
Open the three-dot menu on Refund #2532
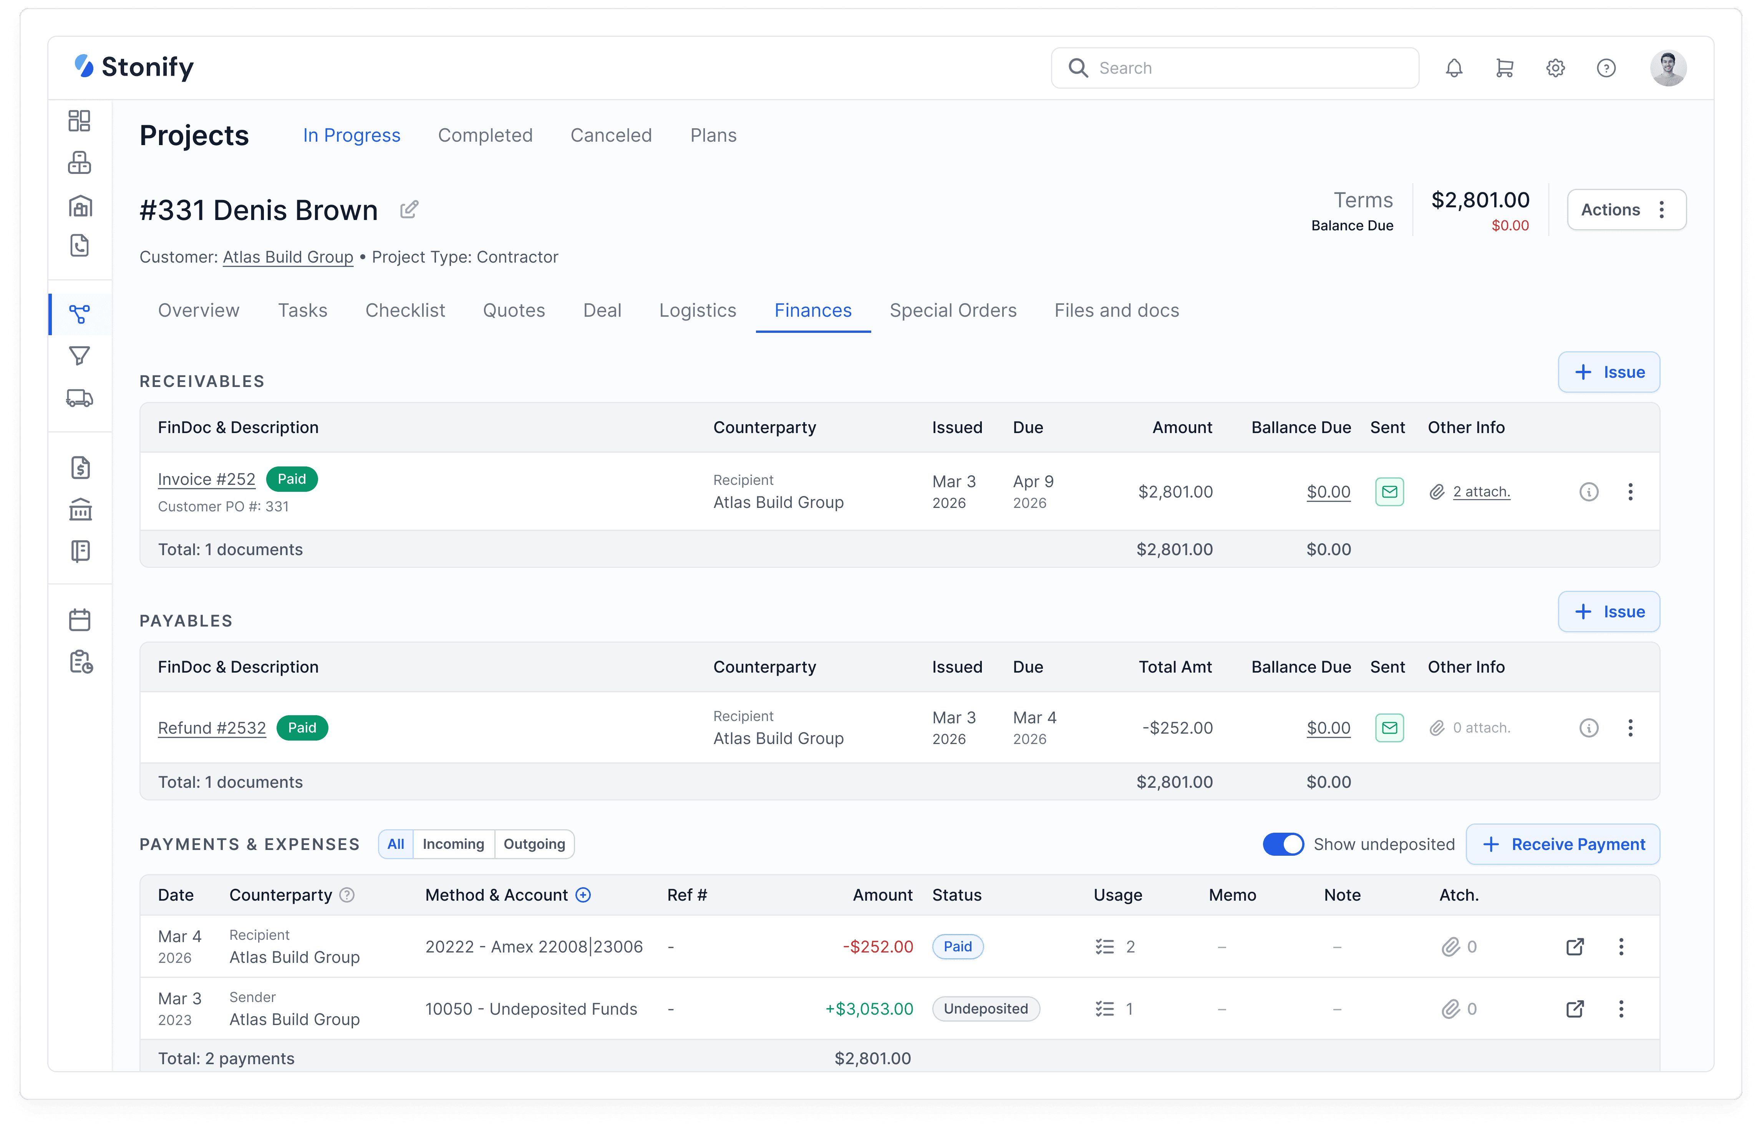[x=1631, y=728]
